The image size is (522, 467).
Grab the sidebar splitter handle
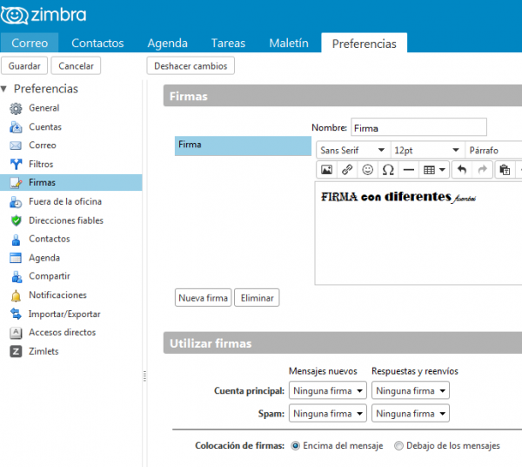144,376
